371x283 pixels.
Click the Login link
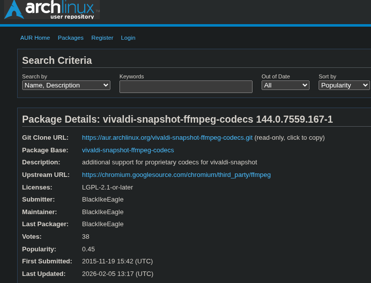(128, 38)
